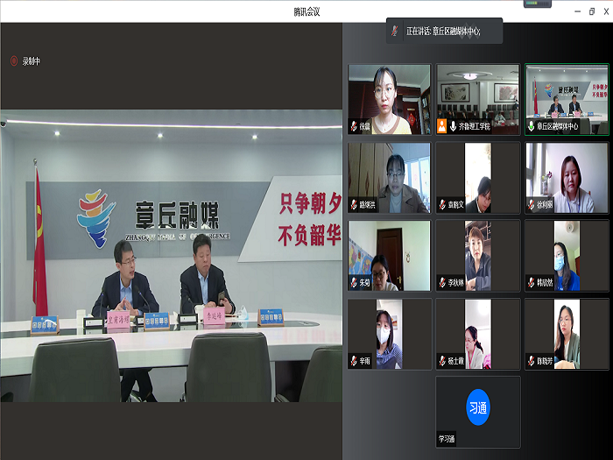Select the 朱菊 video thumbnail
The height and width of the screenshot is (460, 613).
point(390,255)
